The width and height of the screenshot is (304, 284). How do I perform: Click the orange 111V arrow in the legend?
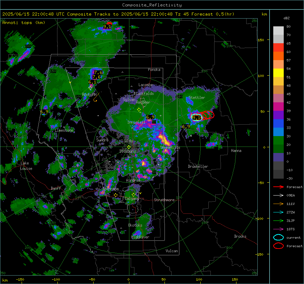click(x=278, y=204)
